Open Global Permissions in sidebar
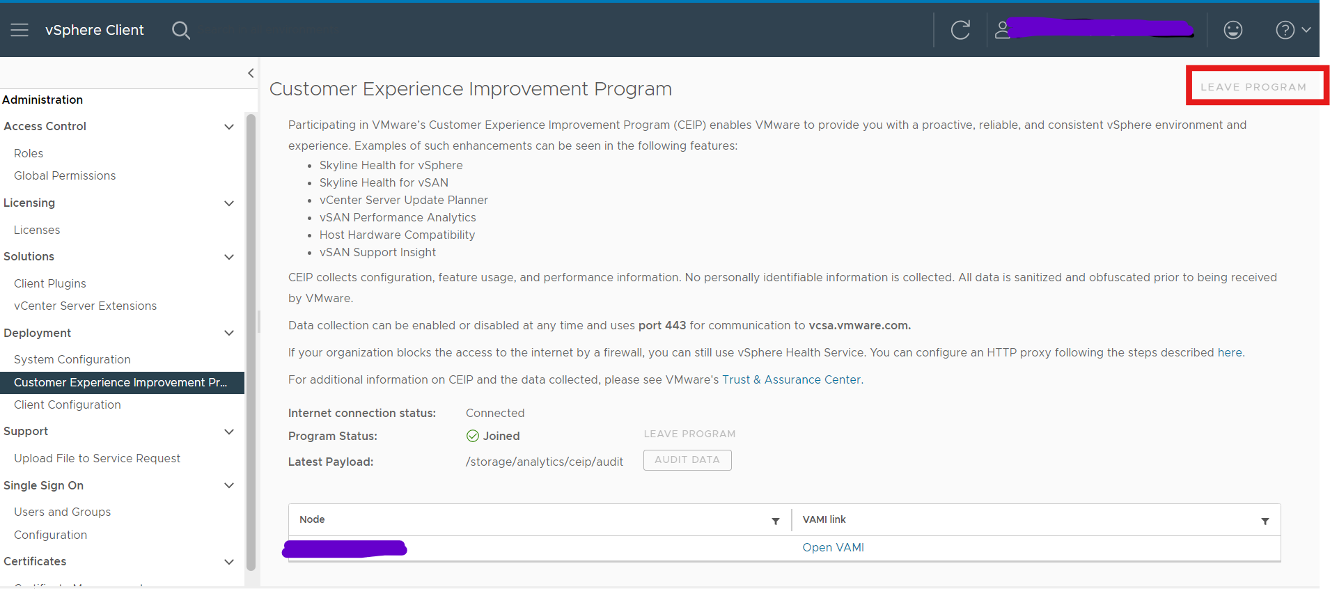 65,175
